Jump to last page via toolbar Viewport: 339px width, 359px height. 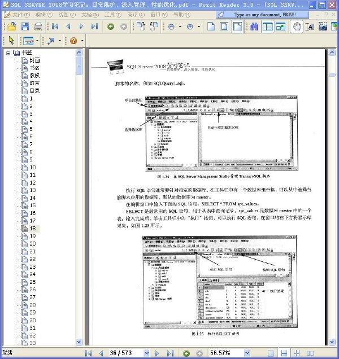pos(94,27)
